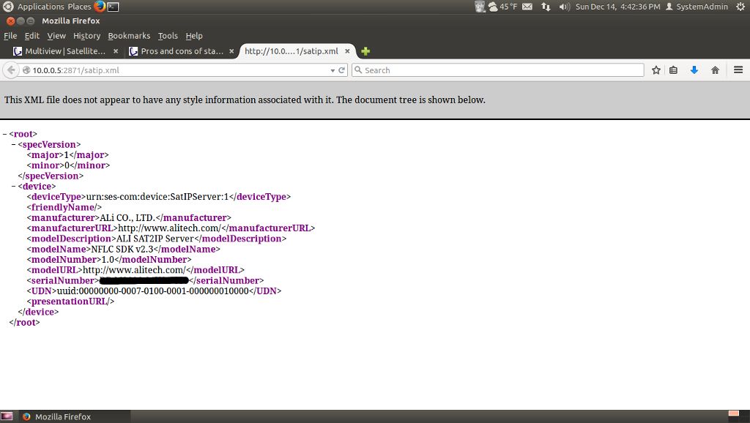
Task: Collapse the root XML node
Action: (x=5, y=135)
